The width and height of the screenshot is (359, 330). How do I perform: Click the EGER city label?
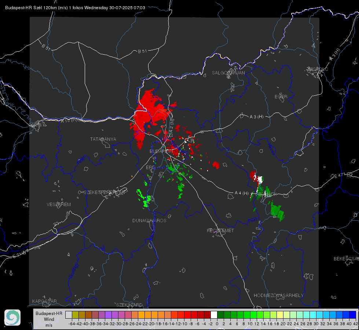(x=281, y=97)
